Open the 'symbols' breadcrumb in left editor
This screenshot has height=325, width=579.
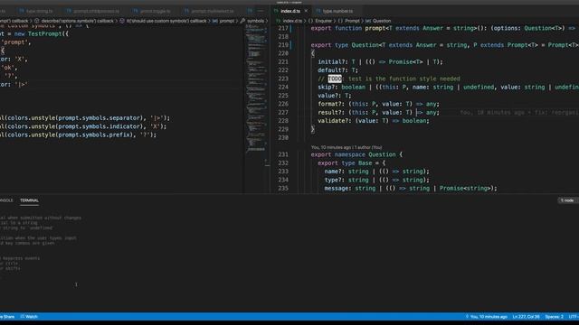255,21
